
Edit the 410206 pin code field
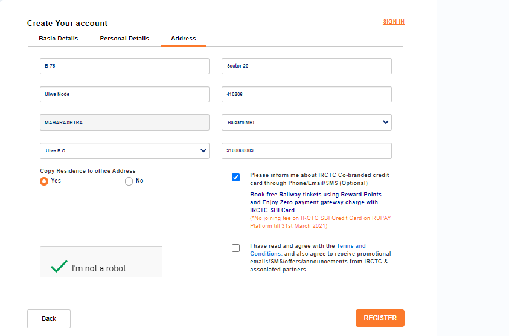[x=306, y=94]
